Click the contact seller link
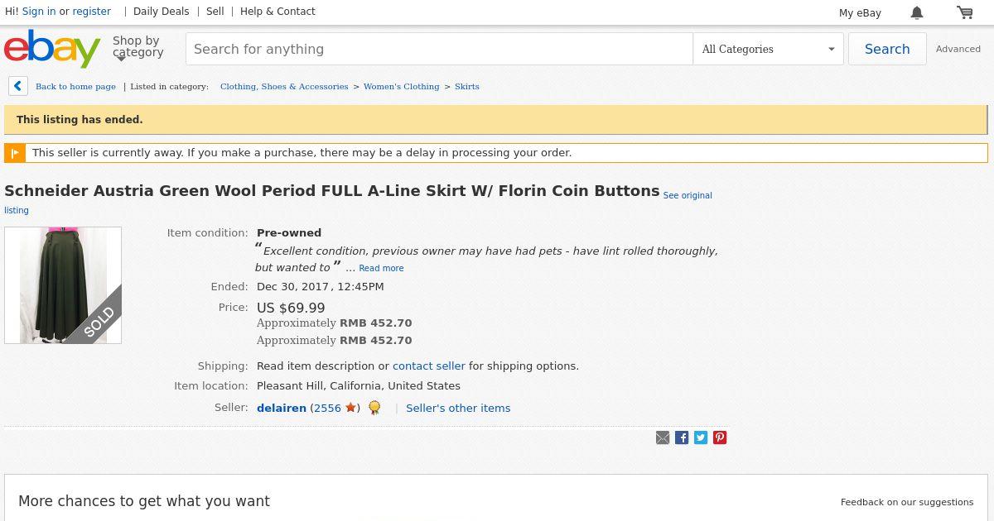 pyautogui.click(x=428, y=366)
